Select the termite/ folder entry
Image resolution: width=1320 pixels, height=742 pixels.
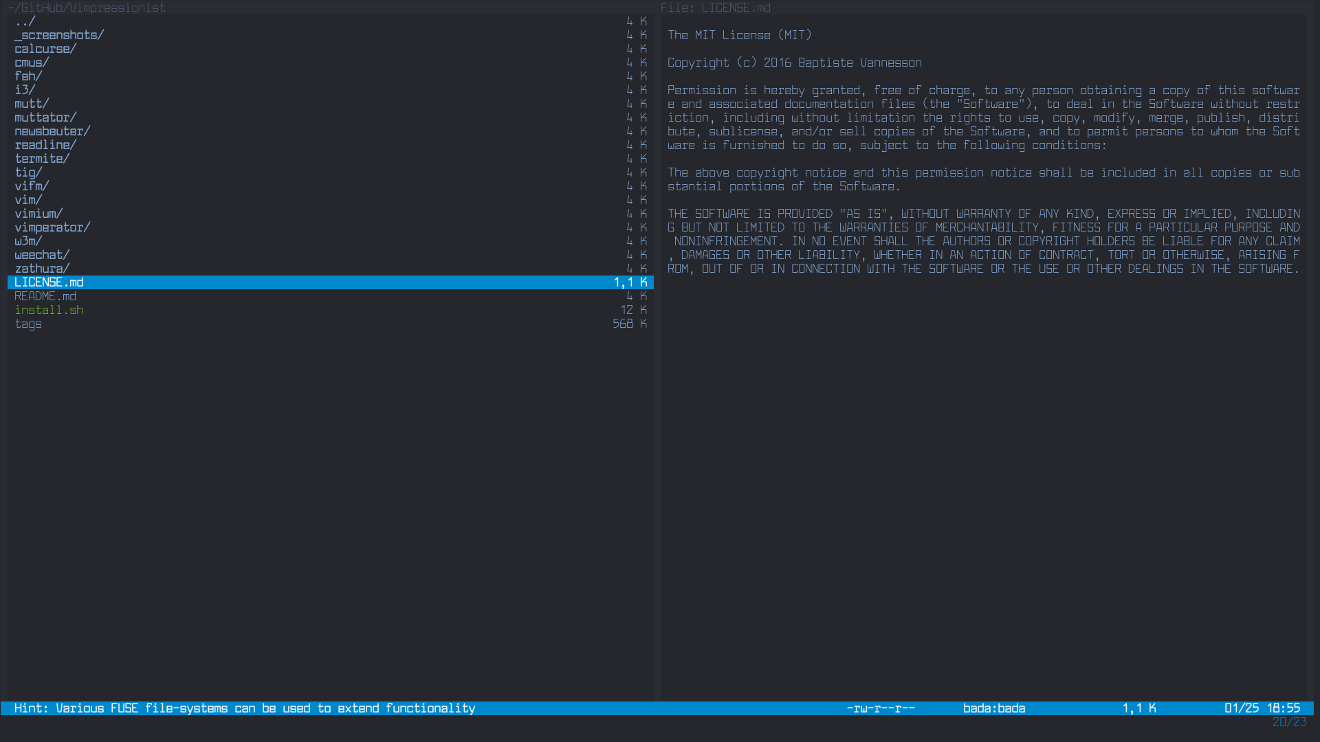[x=42, y=159]
